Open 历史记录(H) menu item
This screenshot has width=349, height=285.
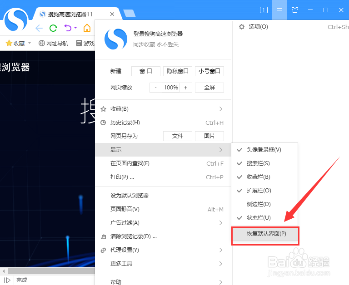pyautogui.click(x=163, y=123)
